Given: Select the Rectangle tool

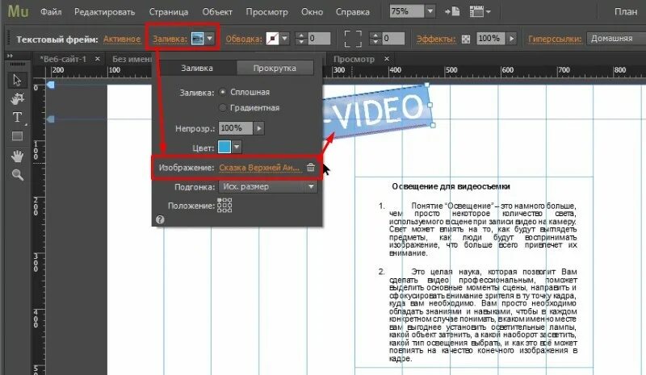Looking at the screenshot, I should point(17,136).
